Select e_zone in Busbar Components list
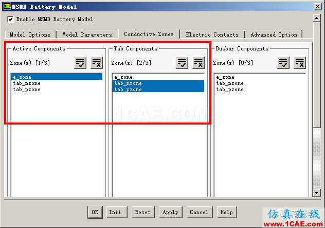 (x=260, y=77)
